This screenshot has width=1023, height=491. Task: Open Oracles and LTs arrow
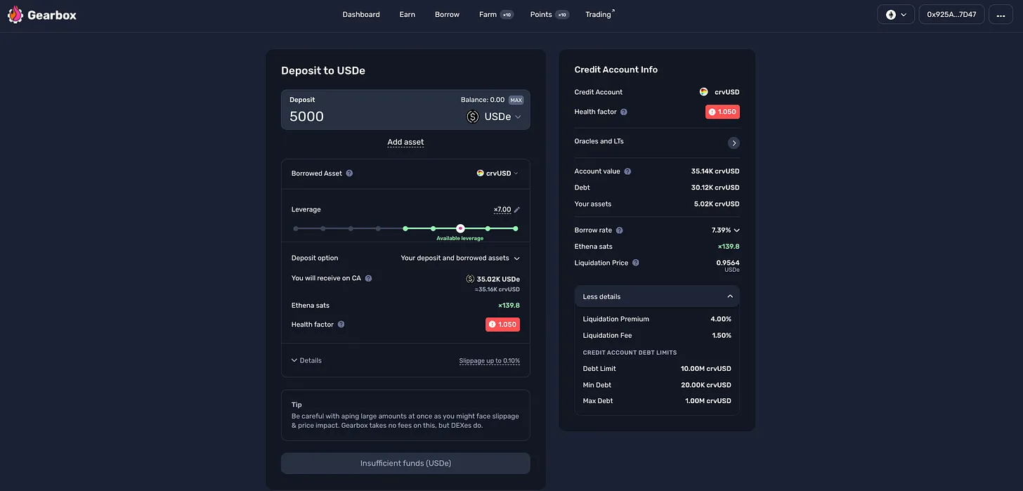coord(734,143)
